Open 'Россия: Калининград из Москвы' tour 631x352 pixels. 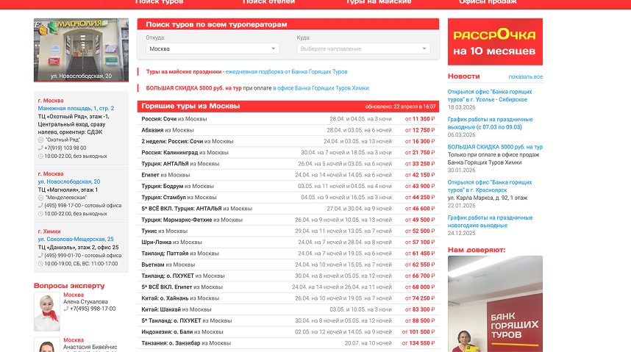tap(288, 153)
